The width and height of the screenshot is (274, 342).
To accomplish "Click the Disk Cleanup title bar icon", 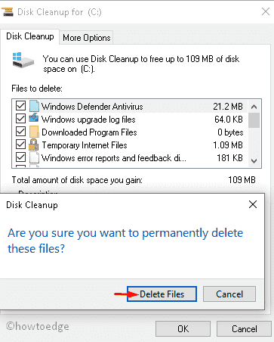I will pyautogui.click(x=8, y=12).
